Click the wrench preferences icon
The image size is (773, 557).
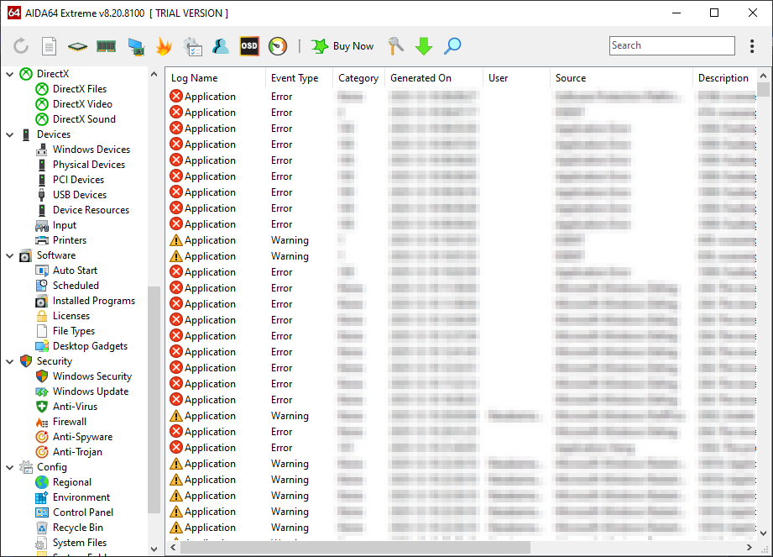pyautogui.click(x=396, y=46)
